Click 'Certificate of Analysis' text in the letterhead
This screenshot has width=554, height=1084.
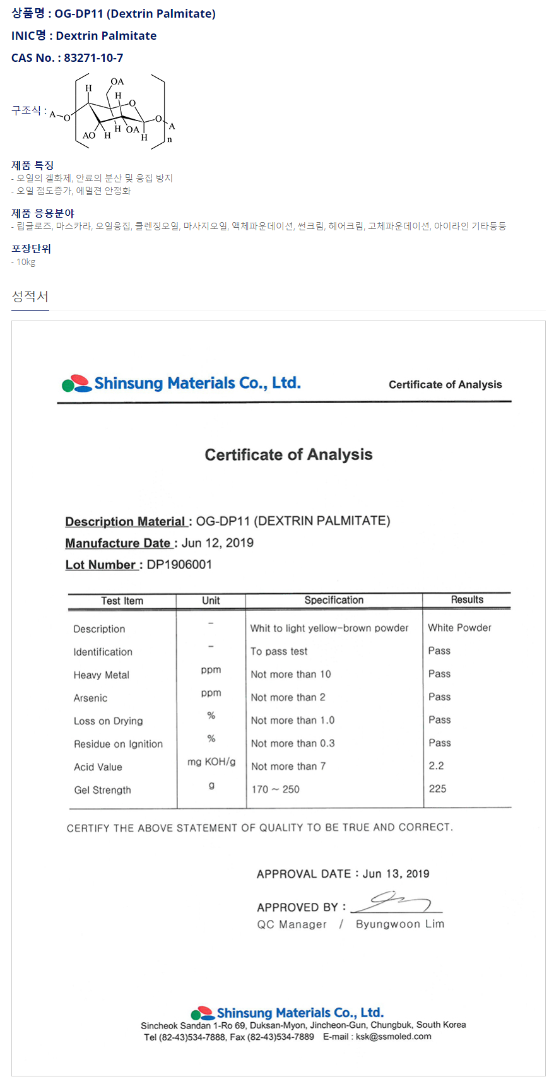pos(445,385)
